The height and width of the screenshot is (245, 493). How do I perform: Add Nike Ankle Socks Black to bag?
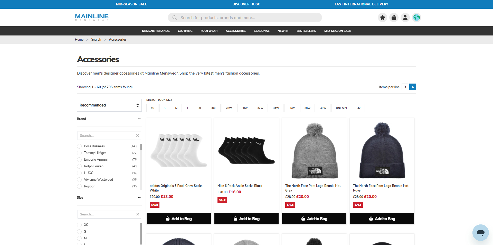[246, 219]
